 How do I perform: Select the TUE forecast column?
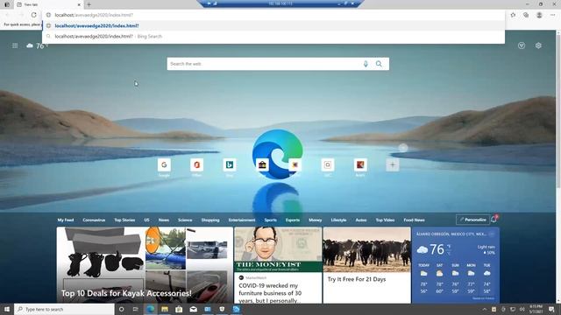pyautogui.click(x=487, y=278)
